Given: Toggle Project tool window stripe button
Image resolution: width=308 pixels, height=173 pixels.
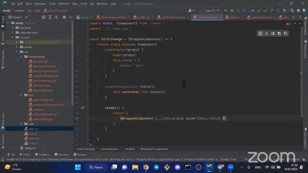Looking at the screenshot, I should coord(3,22).
